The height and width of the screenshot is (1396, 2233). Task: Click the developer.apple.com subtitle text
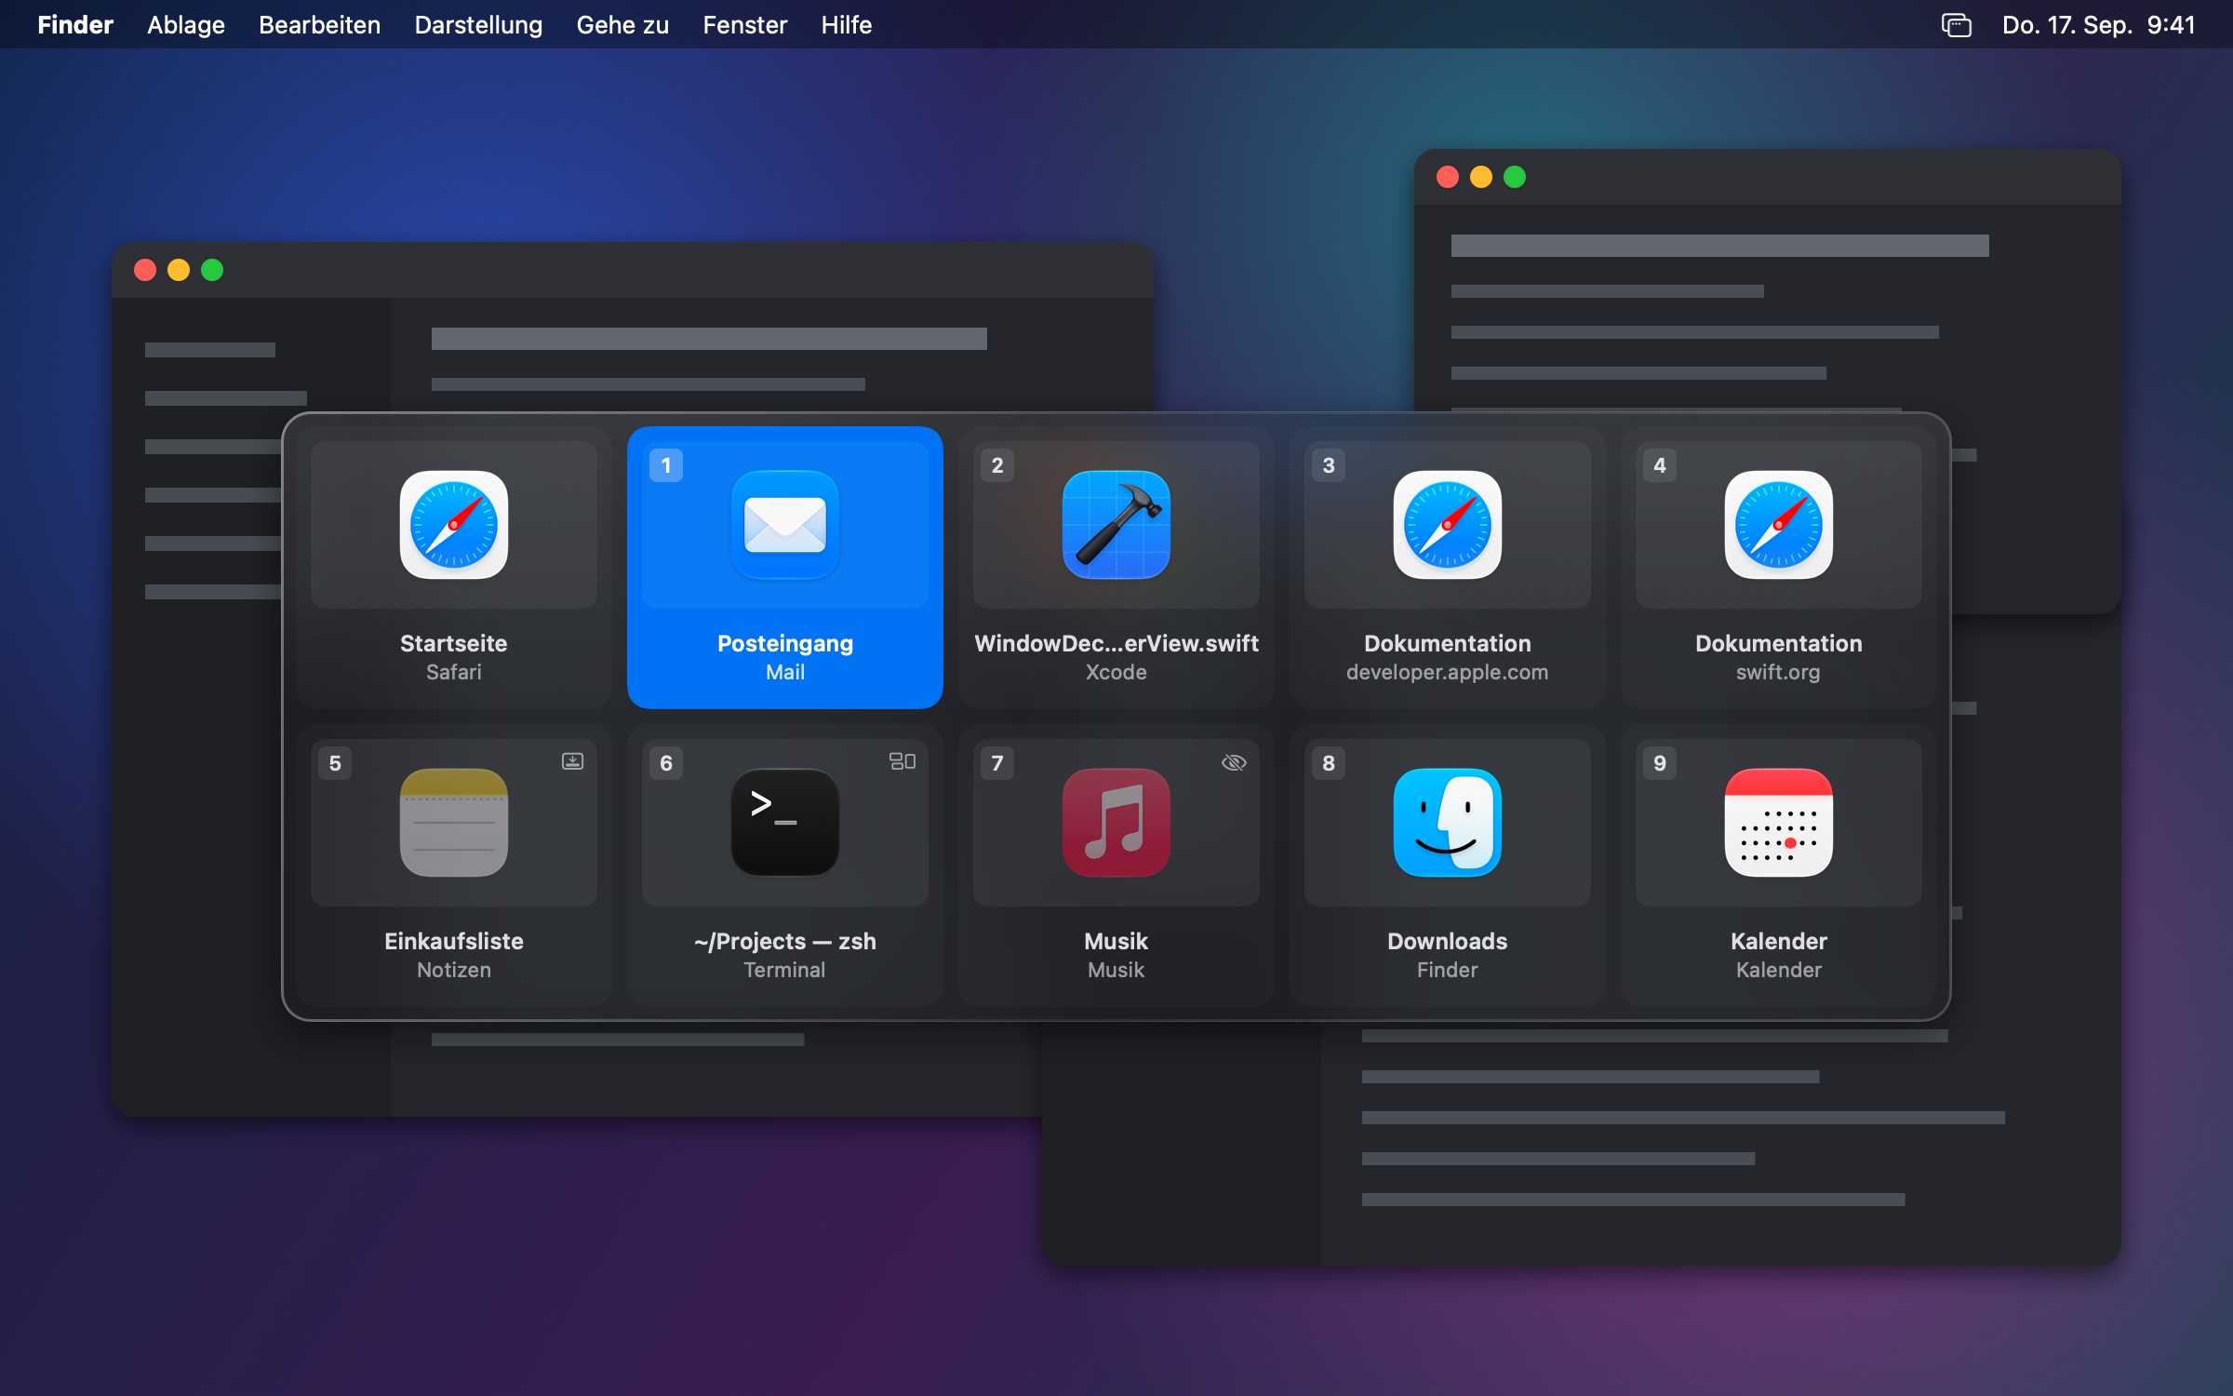pyautogui.click(x=1448, y=672)
